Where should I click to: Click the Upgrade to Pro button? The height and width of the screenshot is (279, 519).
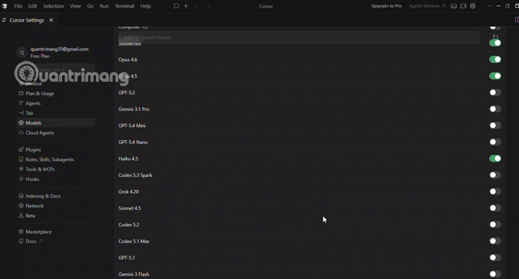pyautogui.click(x=386, y=6)
